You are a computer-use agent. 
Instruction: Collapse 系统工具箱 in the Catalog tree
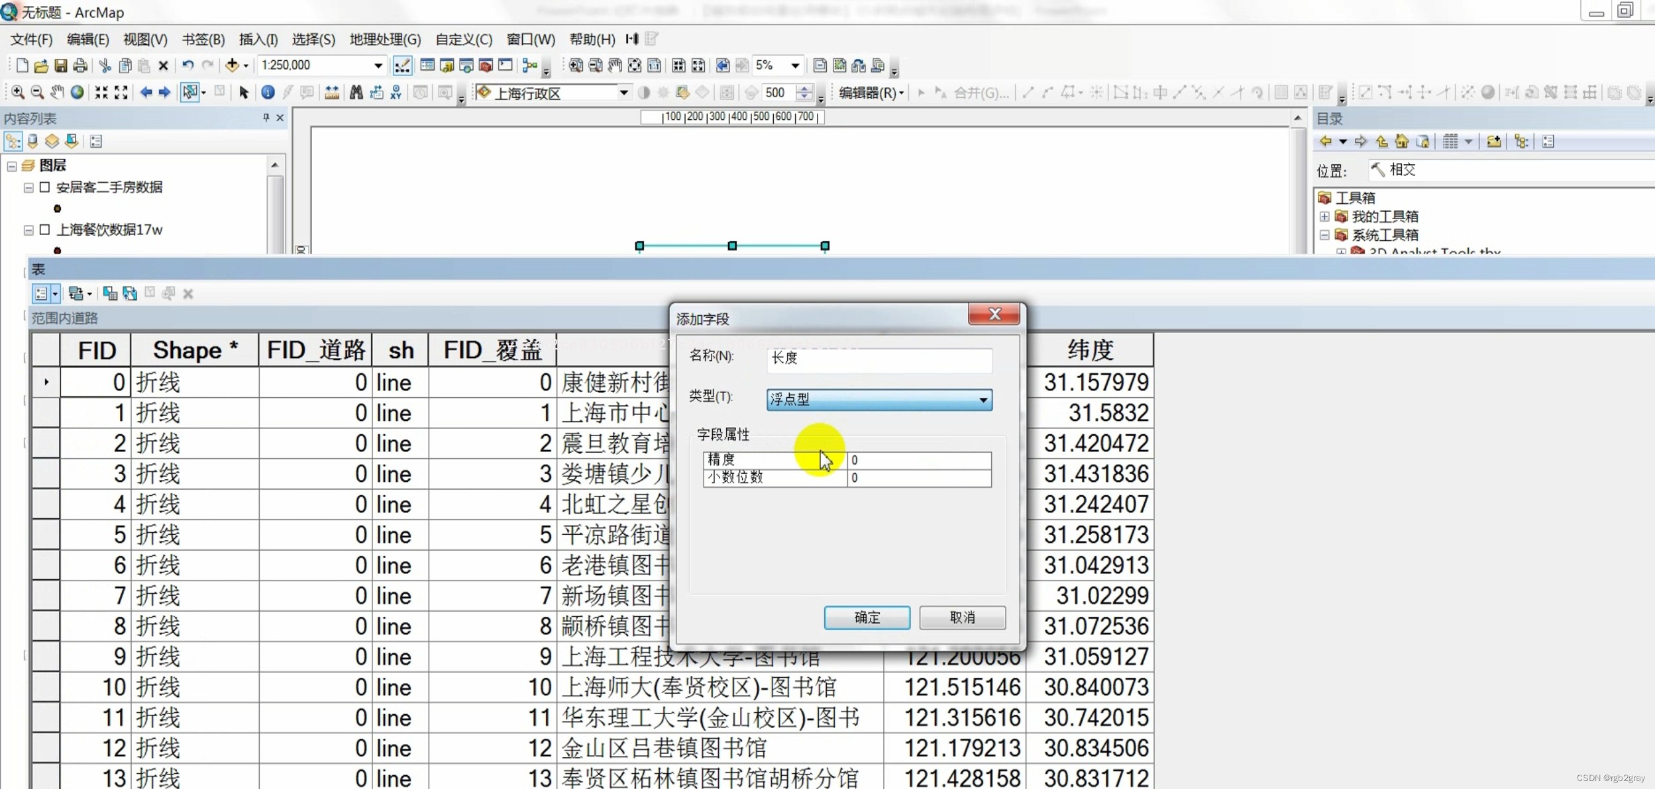tap(1324, 235)
